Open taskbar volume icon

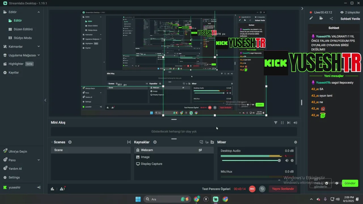(337, 199)
